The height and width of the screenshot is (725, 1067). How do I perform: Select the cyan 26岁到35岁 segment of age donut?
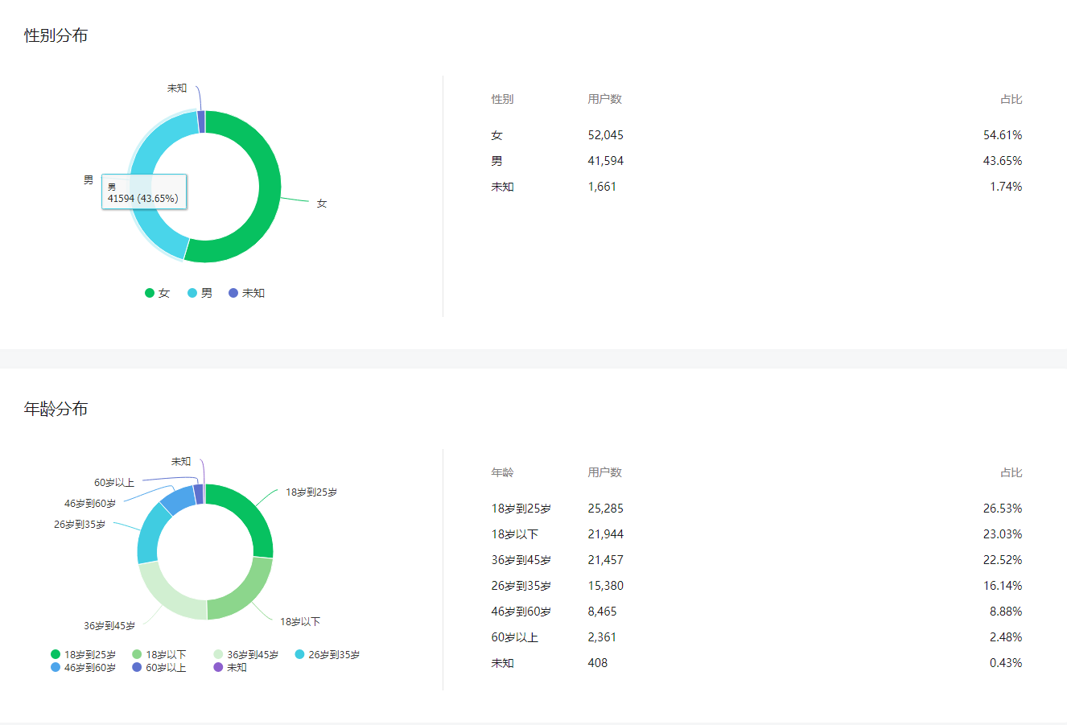coord(150,533)
